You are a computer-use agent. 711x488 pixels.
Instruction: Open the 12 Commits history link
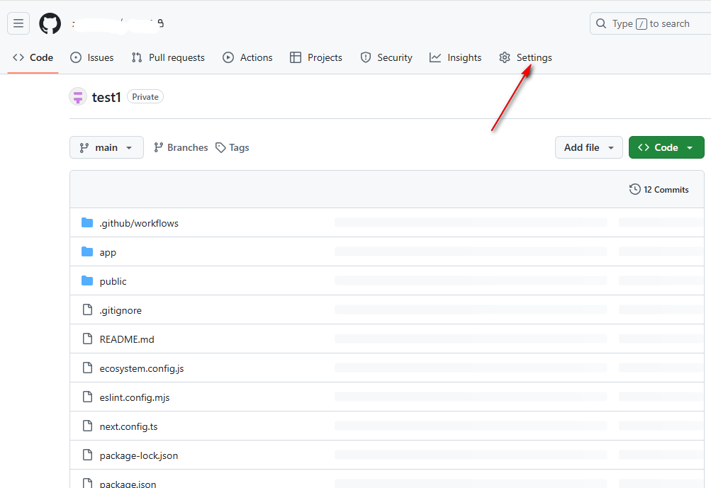click(659, 189)
